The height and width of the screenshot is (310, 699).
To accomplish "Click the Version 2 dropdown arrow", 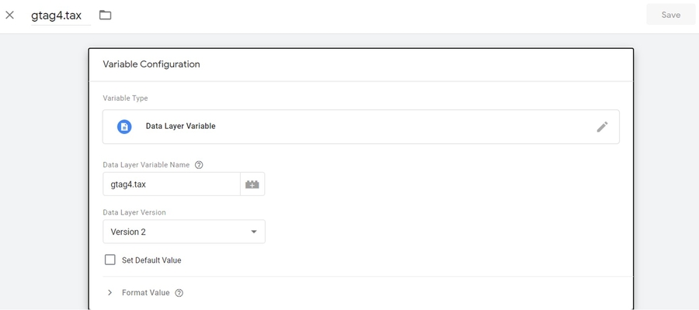I will (254, 232).
